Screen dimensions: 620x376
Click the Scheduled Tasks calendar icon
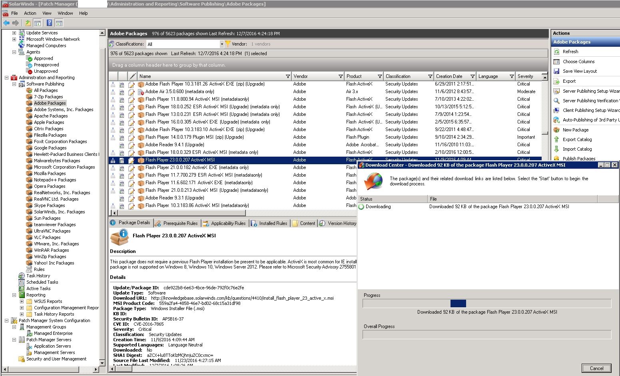click(22, 282)
